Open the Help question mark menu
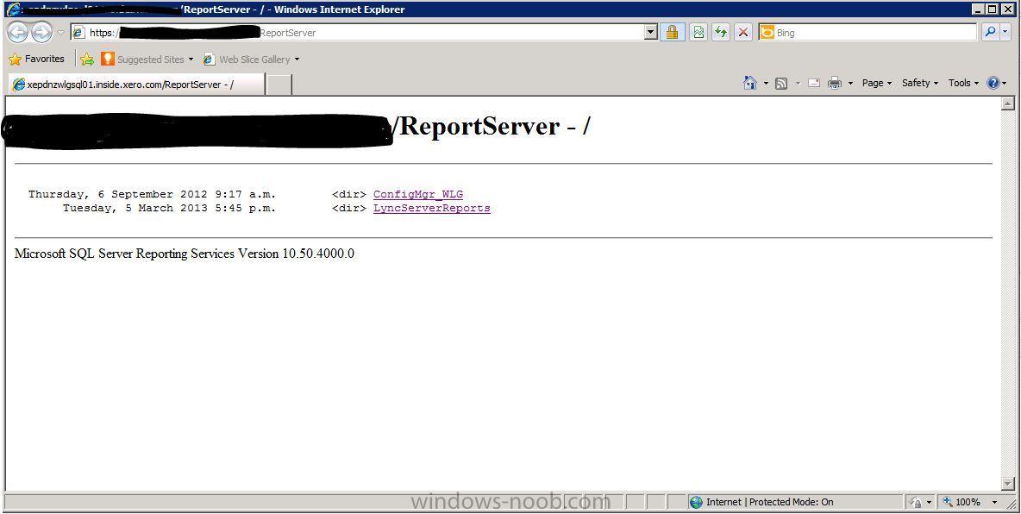 (x=997, y=84)
